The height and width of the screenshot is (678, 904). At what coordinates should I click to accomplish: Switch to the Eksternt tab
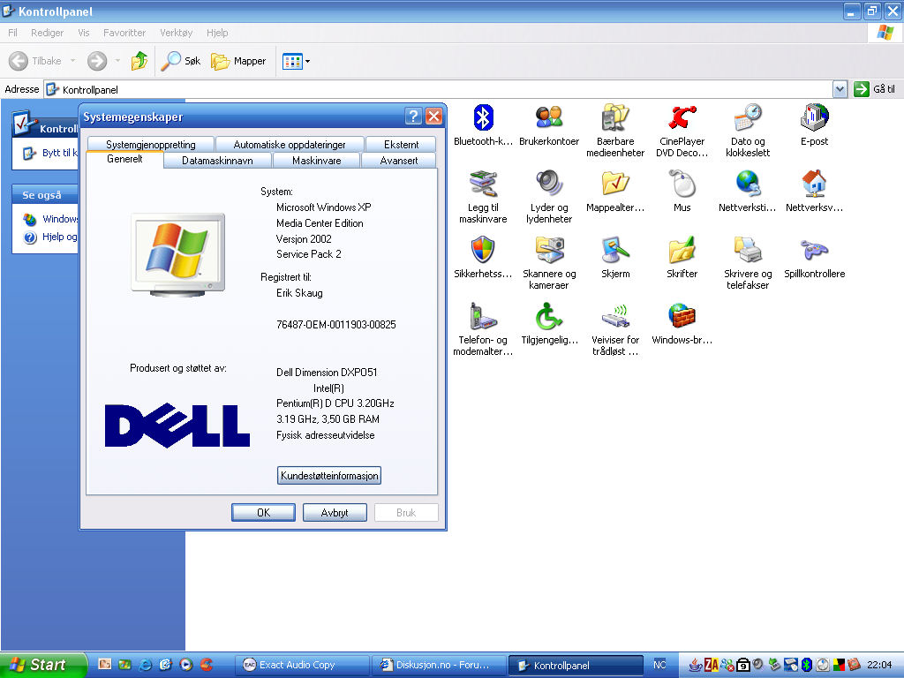pyautogui.click(x=402, y=144)
